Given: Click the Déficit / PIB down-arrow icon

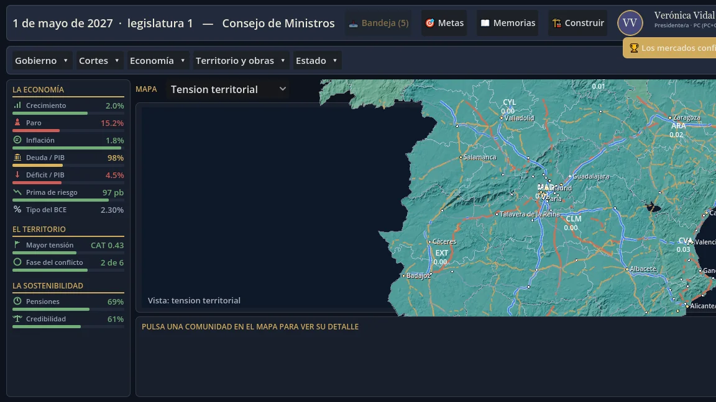Looking at the screenshot, I should [x=17, y=174].
